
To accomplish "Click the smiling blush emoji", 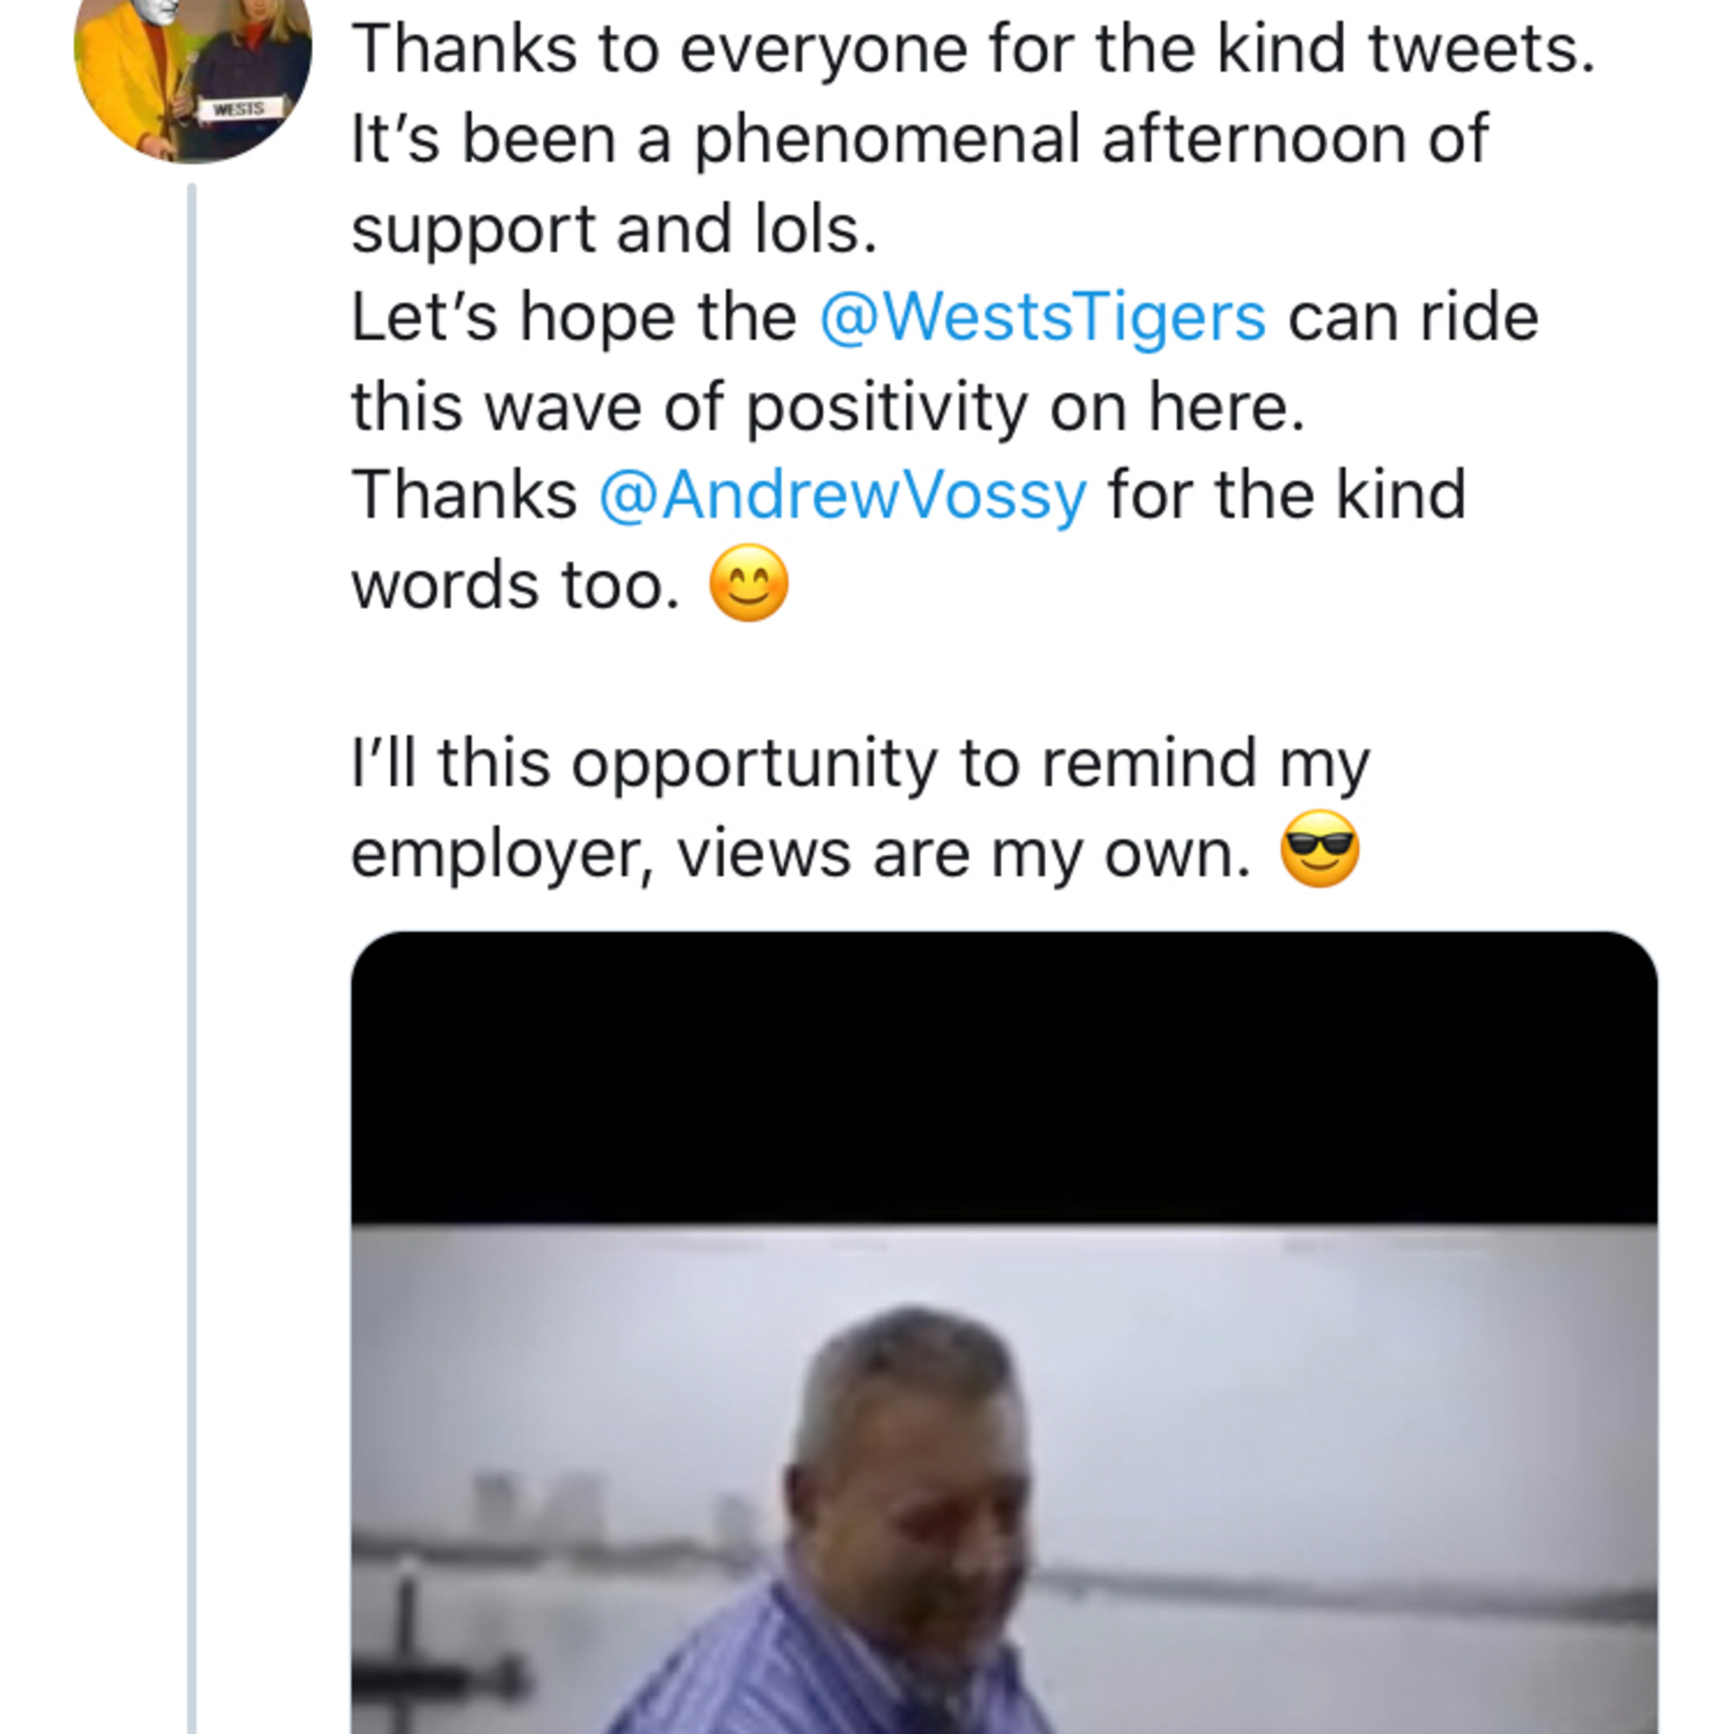I will 749,583.
